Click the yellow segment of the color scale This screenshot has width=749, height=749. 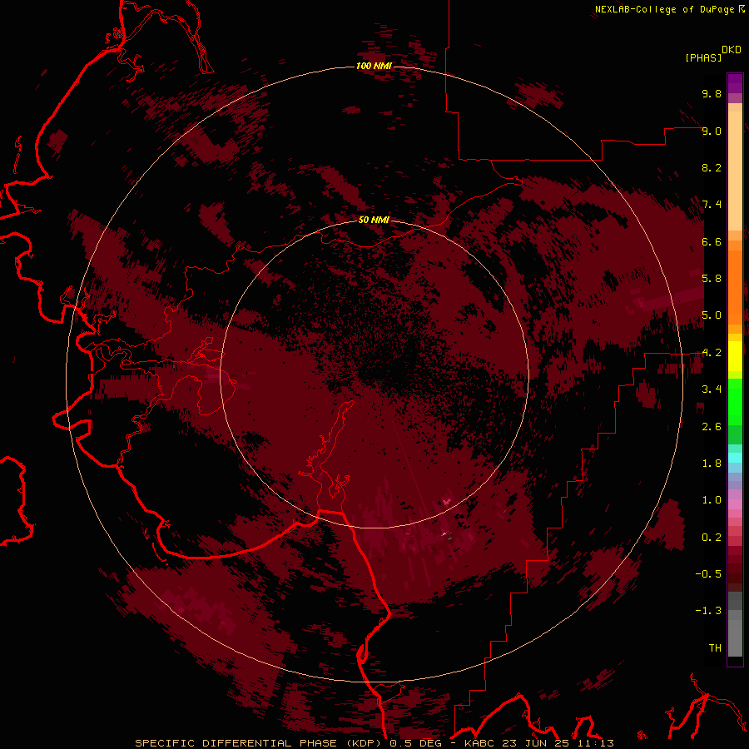coord(735,356)
